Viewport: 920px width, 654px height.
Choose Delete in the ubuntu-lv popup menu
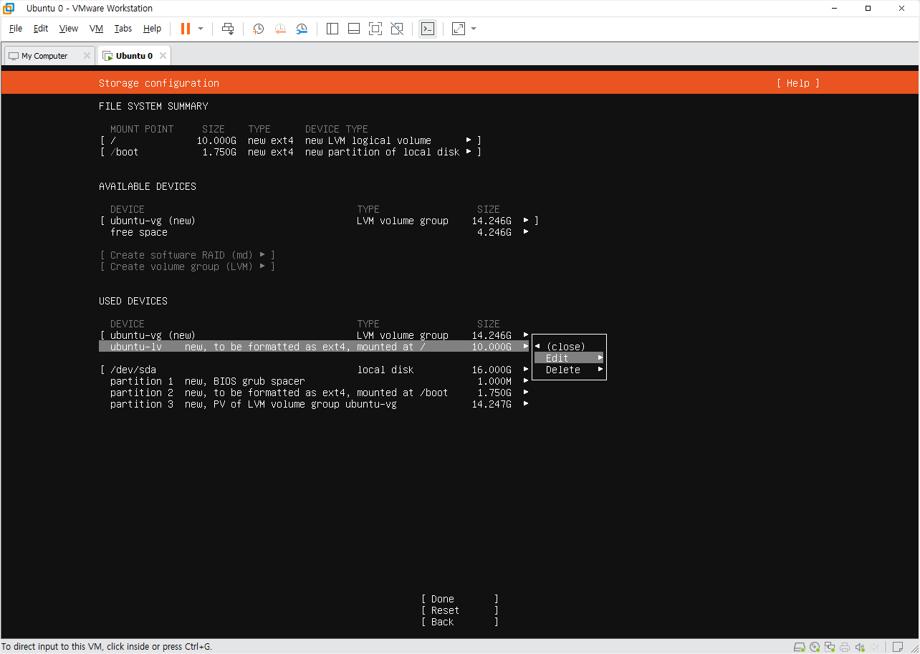pyautogui.click(x=570, y=370)
